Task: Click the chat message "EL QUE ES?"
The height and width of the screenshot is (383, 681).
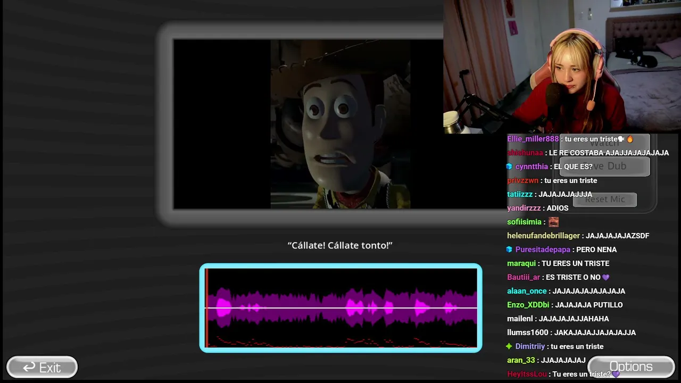Action: pos(573,166)
